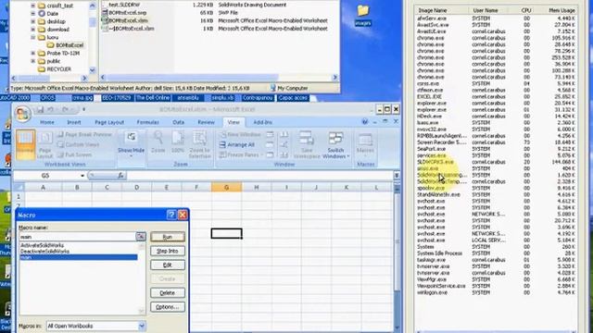Viewport: 593px width, 333px height.
Task: Click New Window in Window group
Action: (x=240, y=134)
